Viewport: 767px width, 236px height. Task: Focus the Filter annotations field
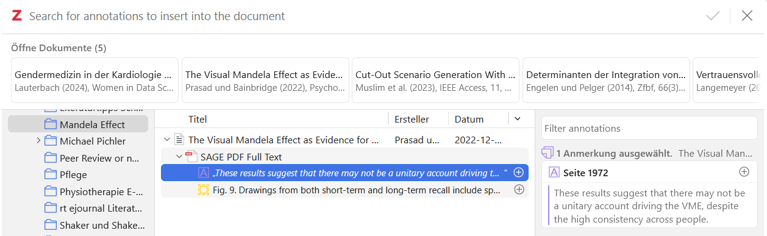(x=649, y=128)
